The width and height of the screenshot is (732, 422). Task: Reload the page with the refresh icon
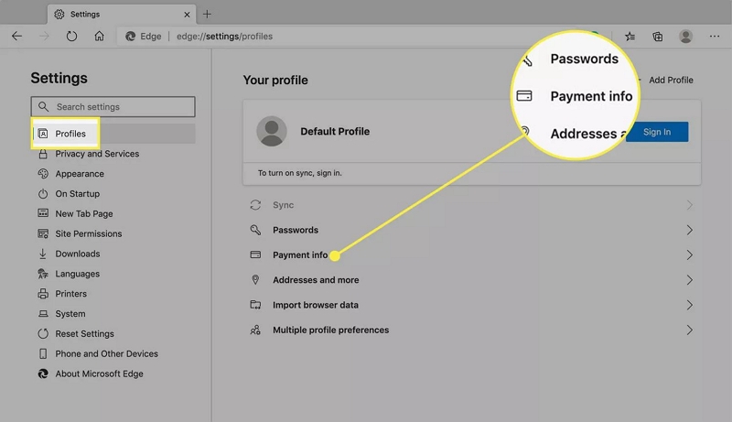(71, 36)
